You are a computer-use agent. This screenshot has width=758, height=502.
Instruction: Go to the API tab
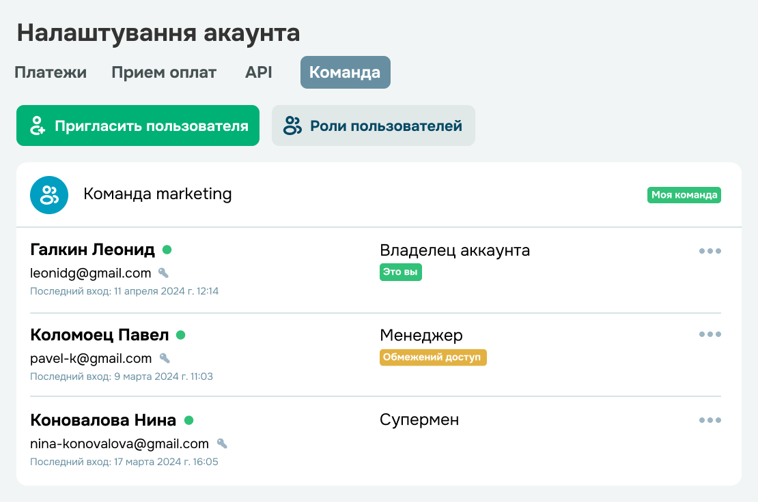coord(259,72)
